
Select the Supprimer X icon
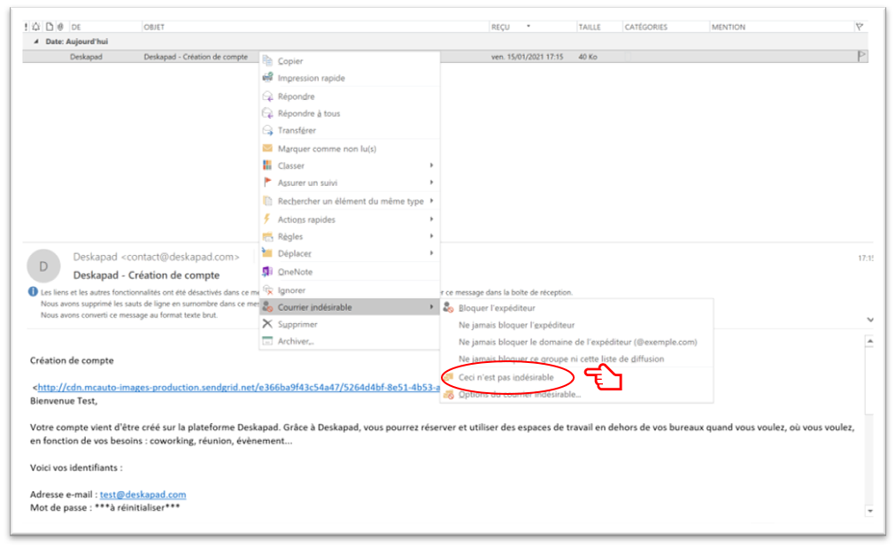pos(267,324)
